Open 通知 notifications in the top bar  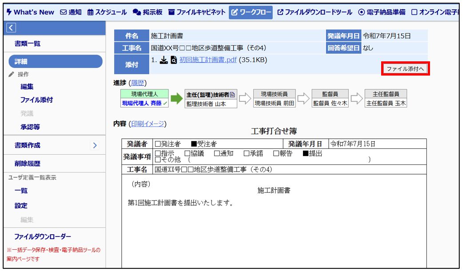point(71,12)
